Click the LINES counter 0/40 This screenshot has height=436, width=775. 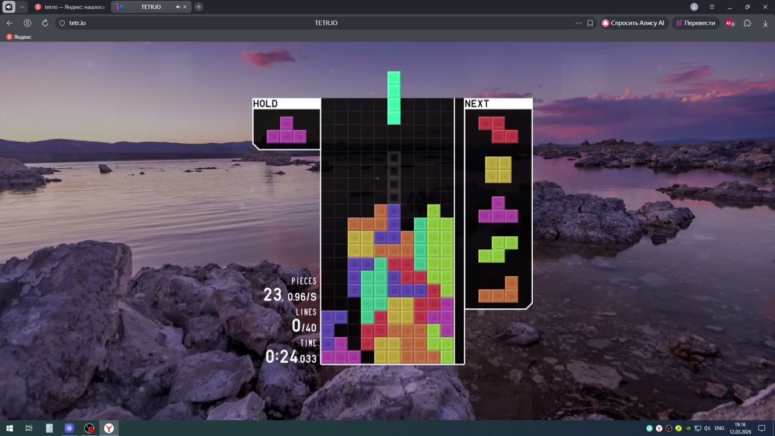pos(304,326)
